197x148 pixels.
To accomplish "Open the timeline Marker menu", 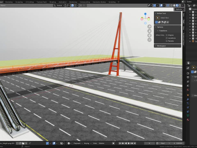I will 101,143.
